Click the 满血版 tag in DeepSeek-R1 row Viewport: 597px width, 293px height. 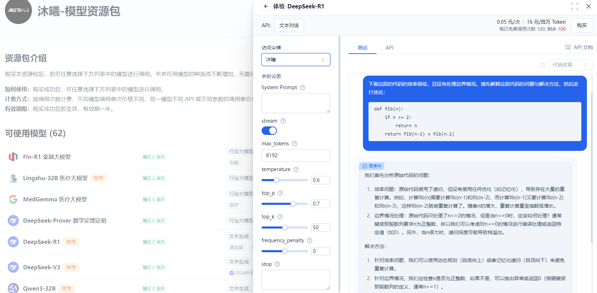point(236,247)
